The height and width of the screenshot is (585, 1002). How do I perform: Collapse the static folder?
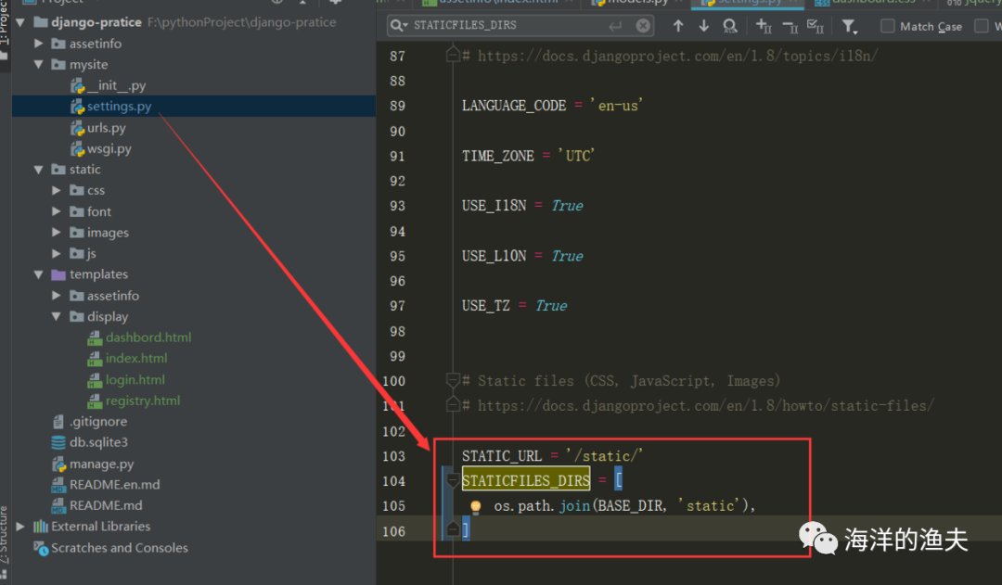coord(38,170)
